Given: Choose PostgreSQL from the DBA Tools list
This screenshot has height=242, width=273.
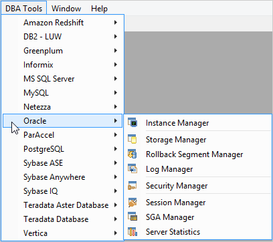Looking at the screenshot, I should [62, 149].
